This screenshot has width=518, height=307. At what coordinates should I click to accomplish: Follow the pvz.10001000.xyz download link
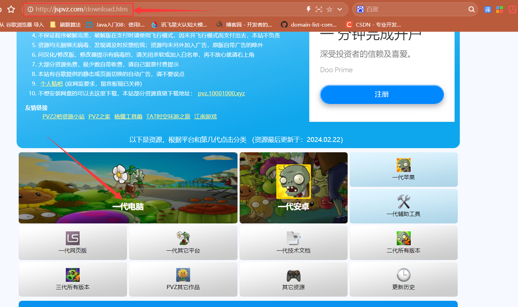[221, 94]
